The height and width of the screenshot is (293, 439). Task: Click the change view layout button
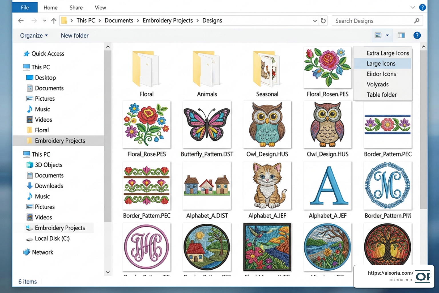[378, 35]
